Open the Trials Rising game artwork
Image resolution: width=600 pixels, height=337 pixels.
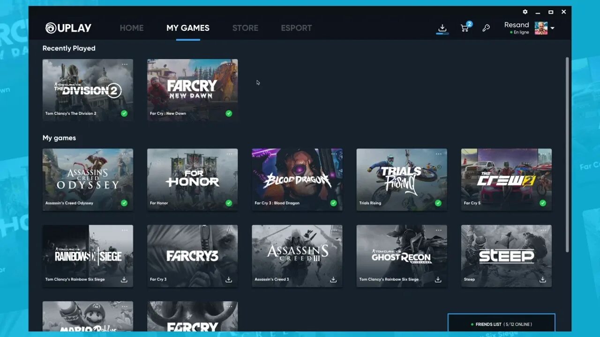pyautogui.click(x=402, y=180)
